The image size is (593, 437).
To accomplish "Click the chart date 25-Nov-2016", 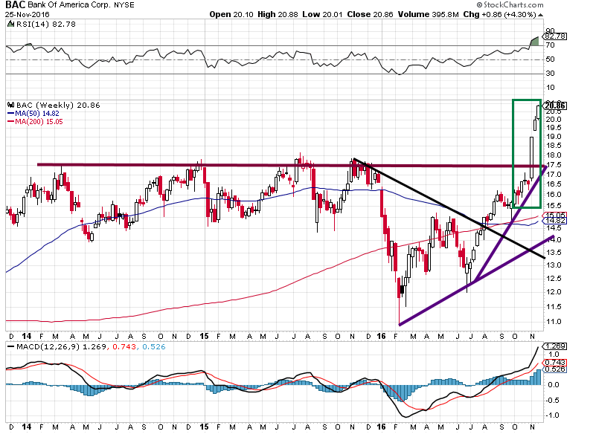I will click(28, 15).
